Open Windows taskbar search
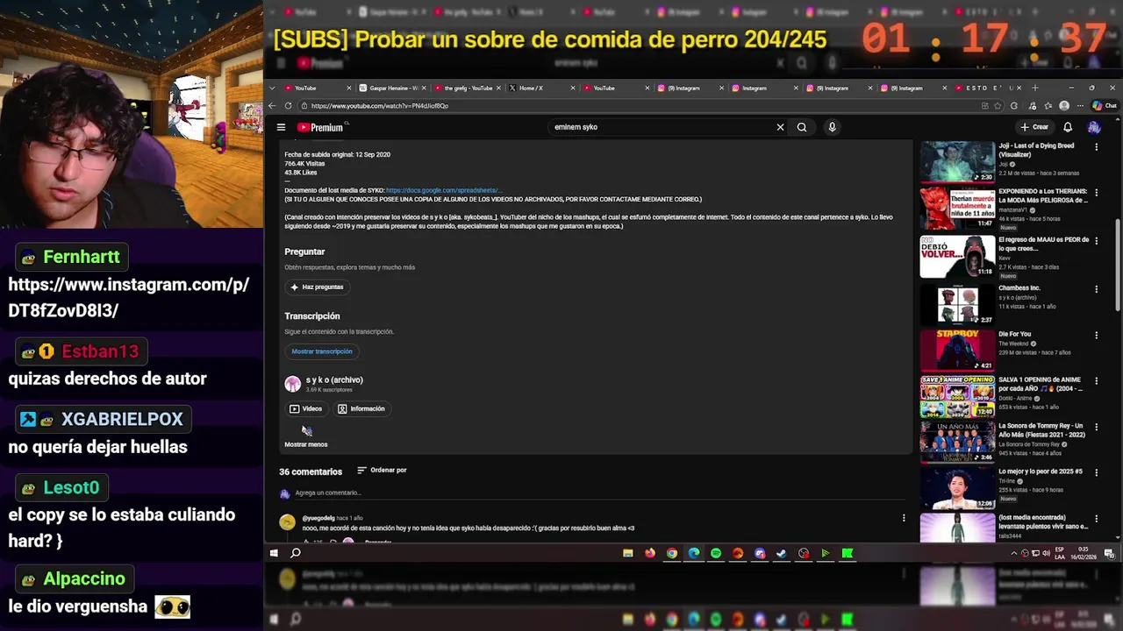 click(x=296, y=553)
